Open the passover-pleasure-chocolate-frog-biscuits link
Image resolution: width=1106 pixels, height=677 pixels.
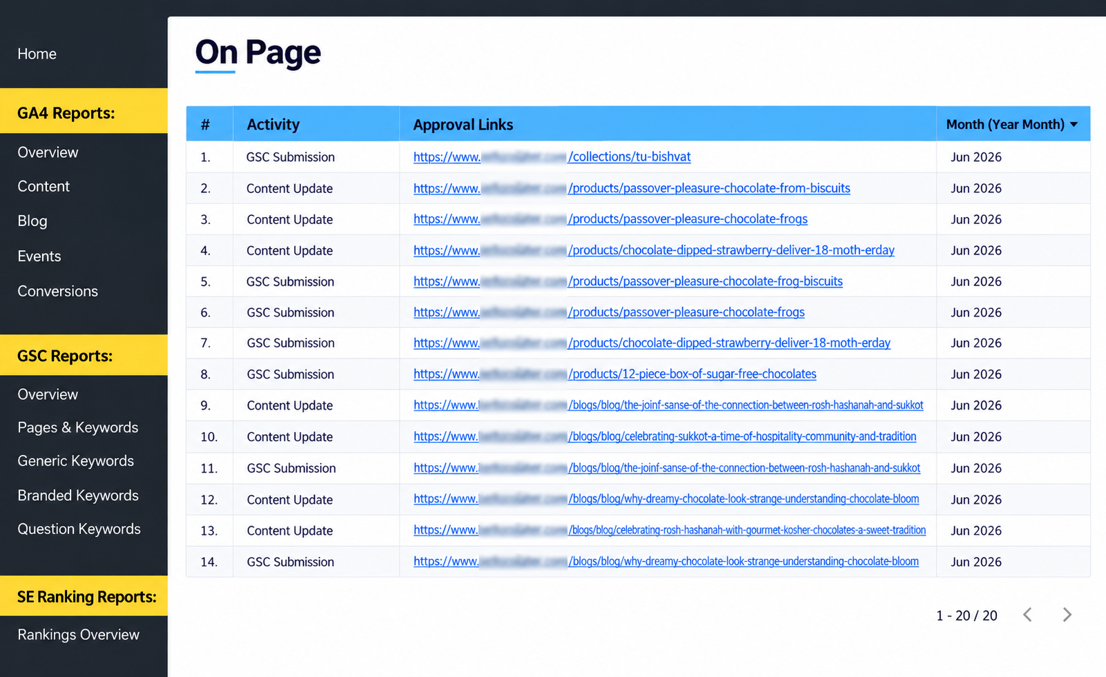(628, 281)
